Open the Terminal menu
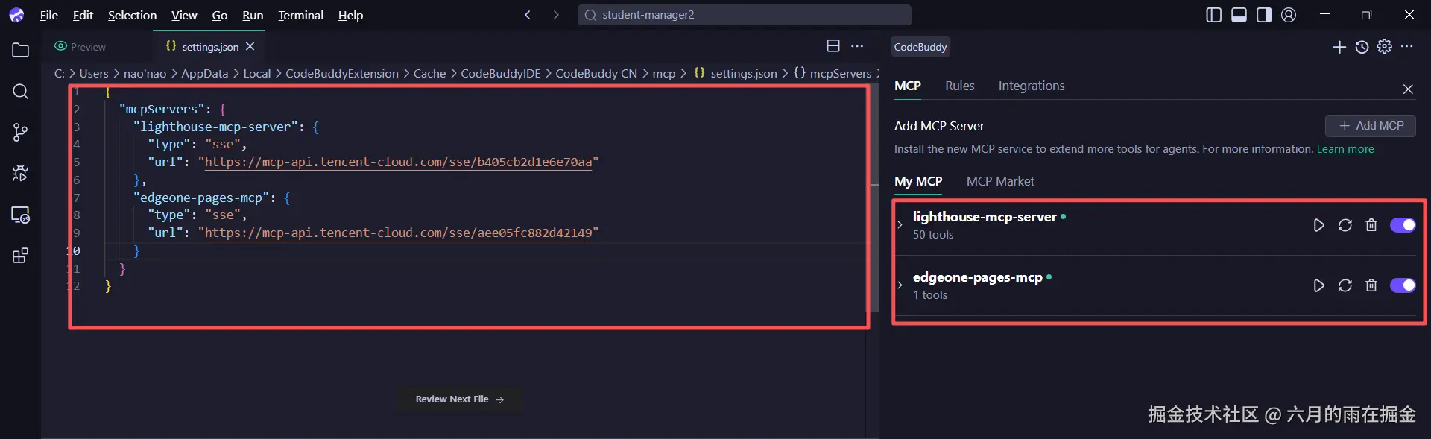Viewport: 1431px width, 439px height. point(300,15)
